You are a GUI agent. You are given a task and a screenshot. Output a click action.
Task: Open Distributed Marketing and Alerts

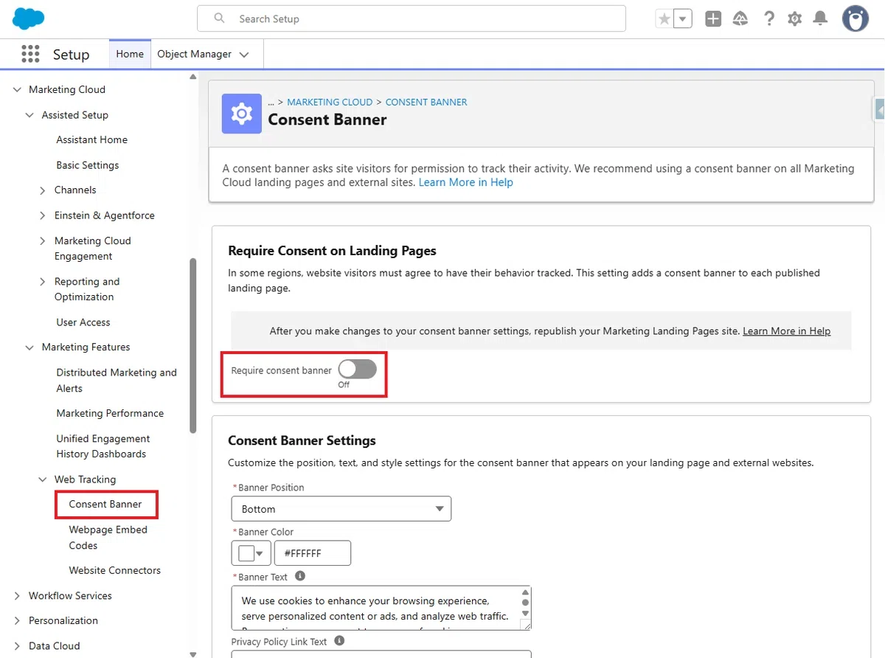pos(117,381)
